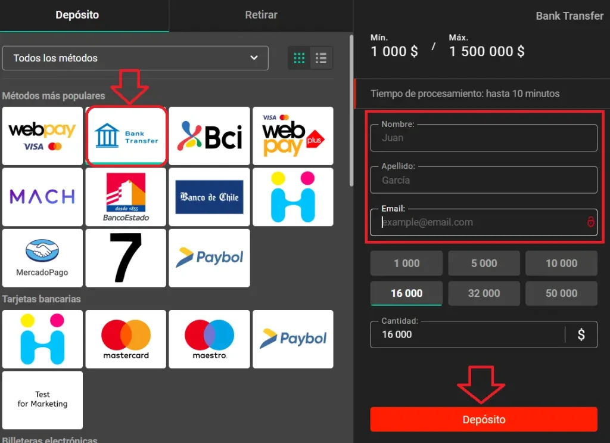610x443 pixels.
Task: Select the MercadoPago payment method
Action: (x=42, y=258)
